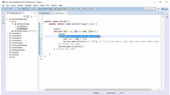
Task: Click the Restore icon in left trim
Action: tap(3, 14)
